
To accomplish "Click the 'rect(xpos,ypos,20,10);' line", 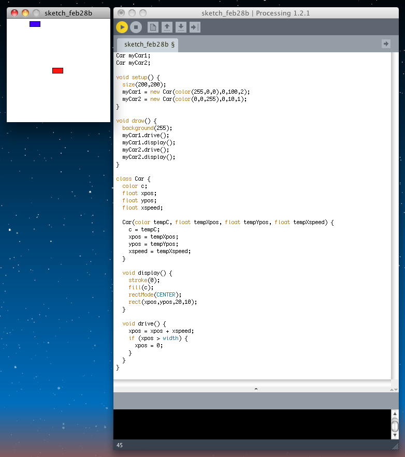I will click(x=163, y=302).
